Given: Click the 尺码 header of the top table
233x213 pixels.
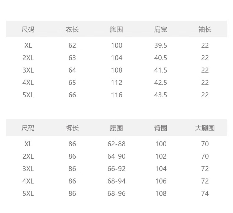Looking at the screenshot, I should tap(28, 30).
